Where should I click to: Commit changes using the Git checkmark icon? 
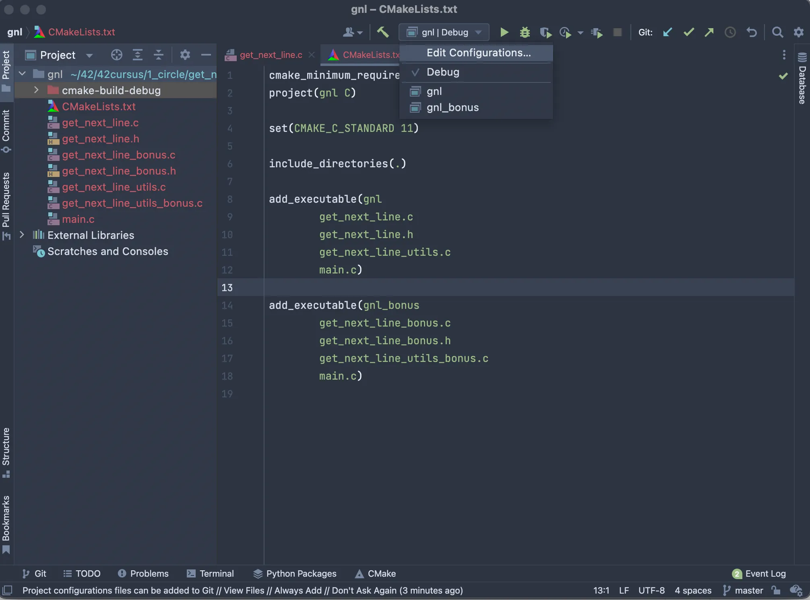click(x=688, y=32)
